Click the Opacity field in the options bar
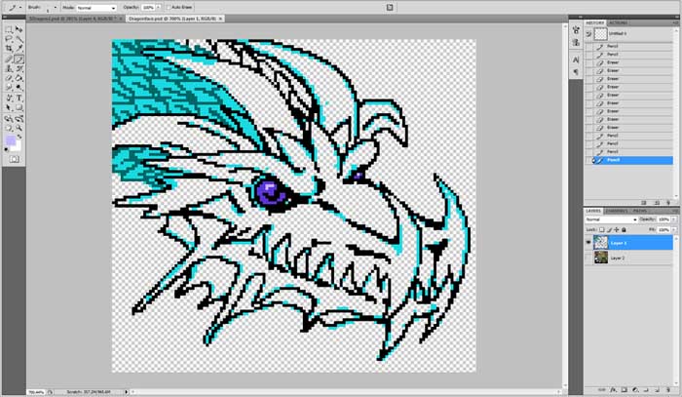682x397 pixels. pos(145,7)
